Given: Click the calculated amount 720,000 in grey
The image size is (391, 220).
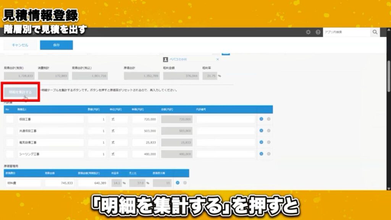Looking at the screenshot, I should (x=177, y=119).
